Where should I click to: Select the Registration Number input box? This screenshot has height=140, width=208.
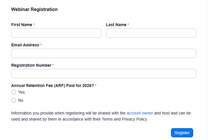[103, 74]
